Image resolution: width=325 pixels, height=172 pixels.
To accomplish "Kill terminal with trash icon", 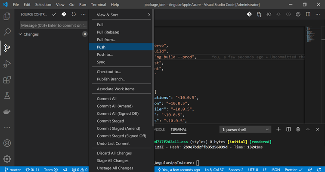I will [298, 129].
